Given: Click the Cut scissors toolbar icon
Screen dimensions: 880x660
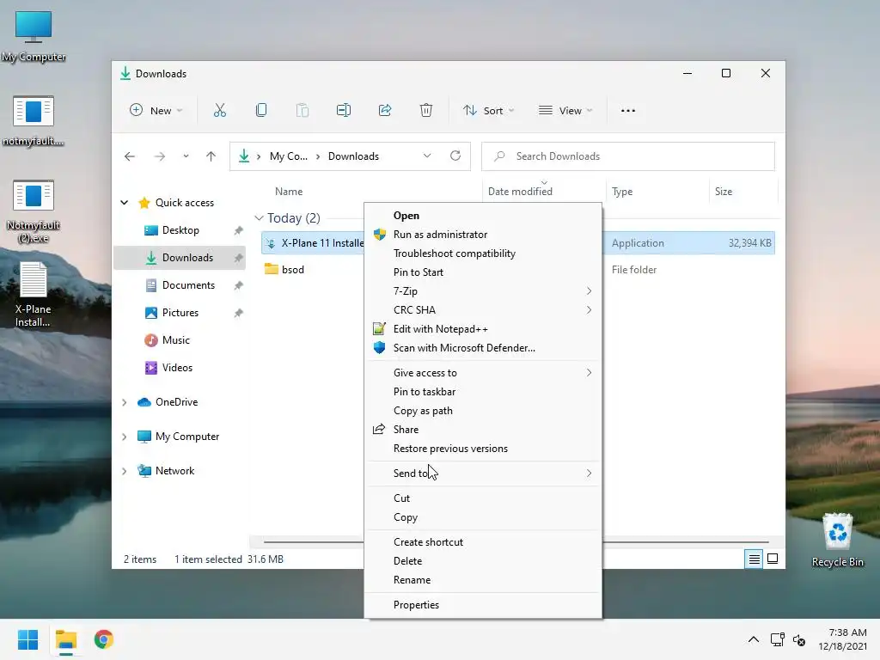Looking at the screenshot, I should 219,111.
